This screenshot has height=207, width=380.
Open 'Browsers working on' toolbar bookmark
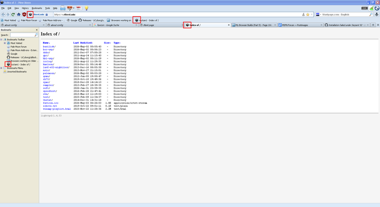coord(119,20)
